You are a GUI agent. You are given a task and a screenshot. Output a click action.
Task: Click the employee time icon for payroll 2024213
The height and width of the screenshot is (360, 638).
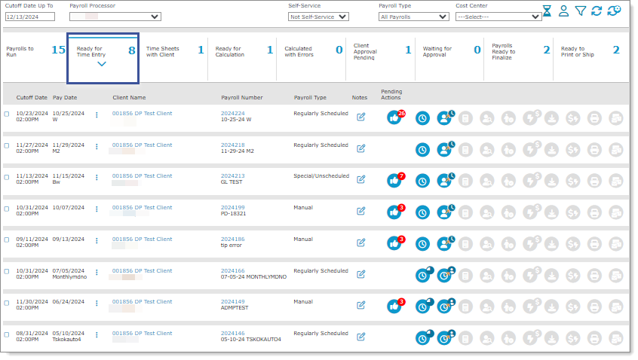[444, 181]
